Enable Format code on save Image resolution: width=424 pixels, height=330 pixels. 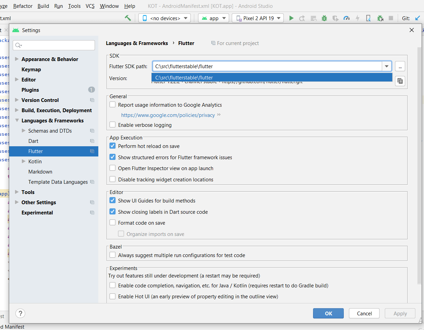tap(113, 223)
